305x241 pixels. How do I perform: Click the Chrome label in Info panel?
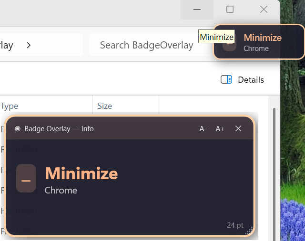click(x=61, y=190)
